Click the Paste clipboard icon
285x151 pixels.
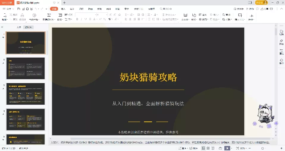tap(5, 15)
